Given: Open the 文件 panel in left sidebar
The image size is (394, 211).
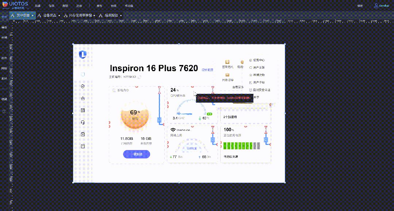Looking at the screenshot, I should [x=4, y=17].
